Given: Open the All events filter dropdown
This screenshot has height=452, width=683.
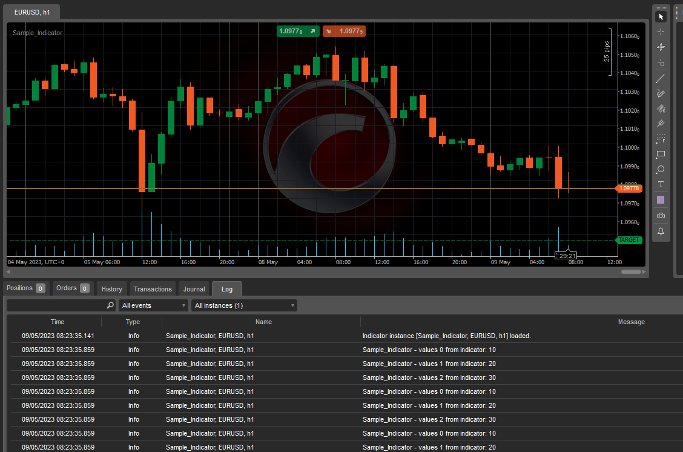Looking at the screenshot, I should pos(153,305).
